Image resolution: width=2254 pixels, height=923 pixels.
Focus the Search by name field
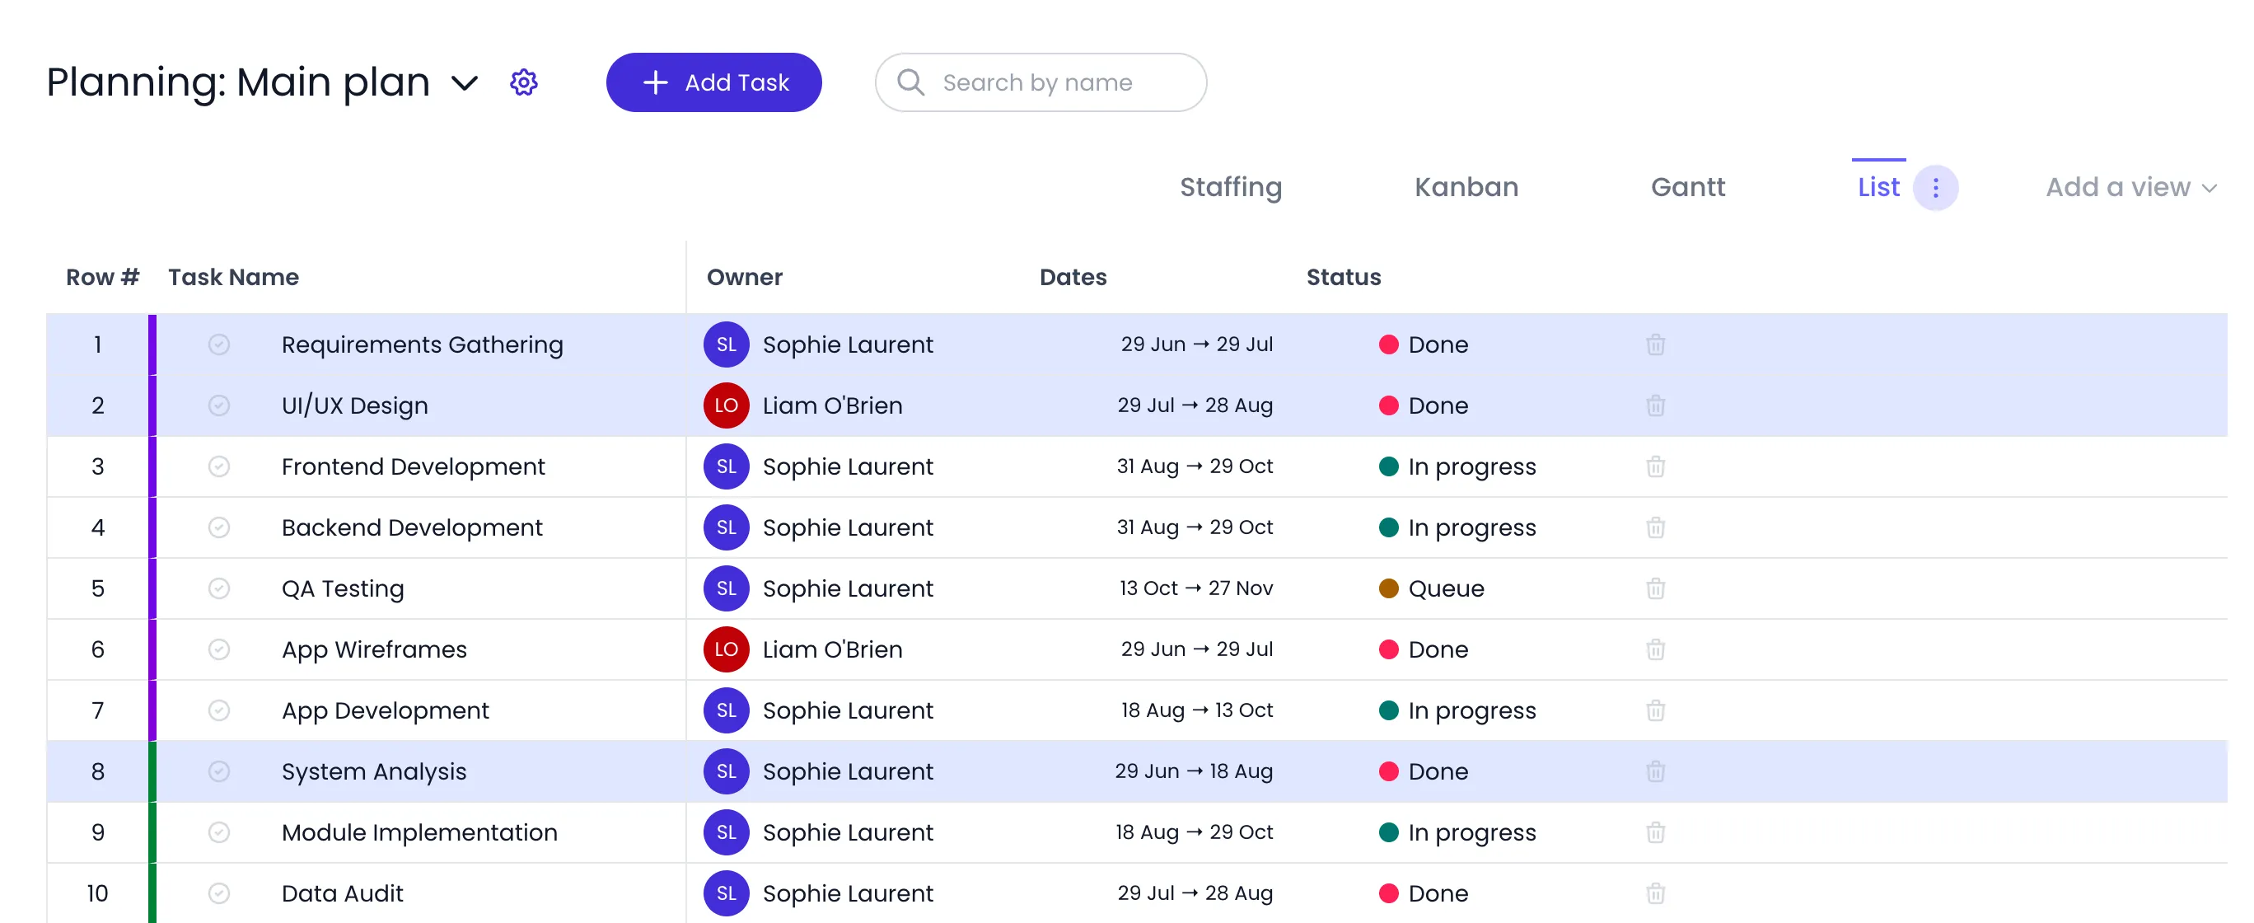tap(1040, 82)
